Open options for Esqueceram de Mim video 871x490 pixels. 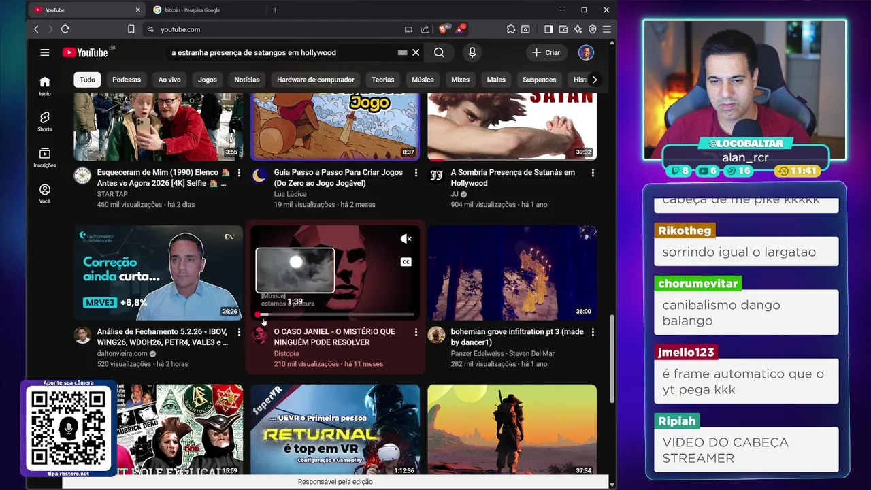[239, 174]
